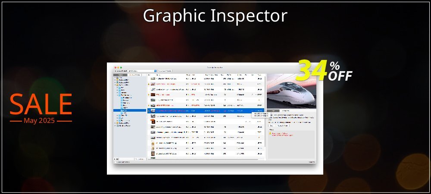Switch to the light tab above the folder tree
The image size is (431, 194).
(134, 75)
